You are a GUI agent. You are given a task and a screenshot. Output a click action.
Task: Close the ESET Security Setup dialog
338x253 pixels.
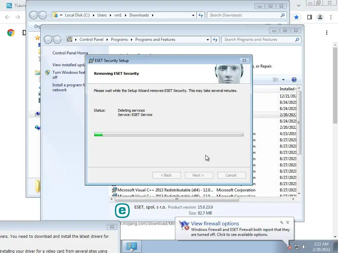[244, 61]
